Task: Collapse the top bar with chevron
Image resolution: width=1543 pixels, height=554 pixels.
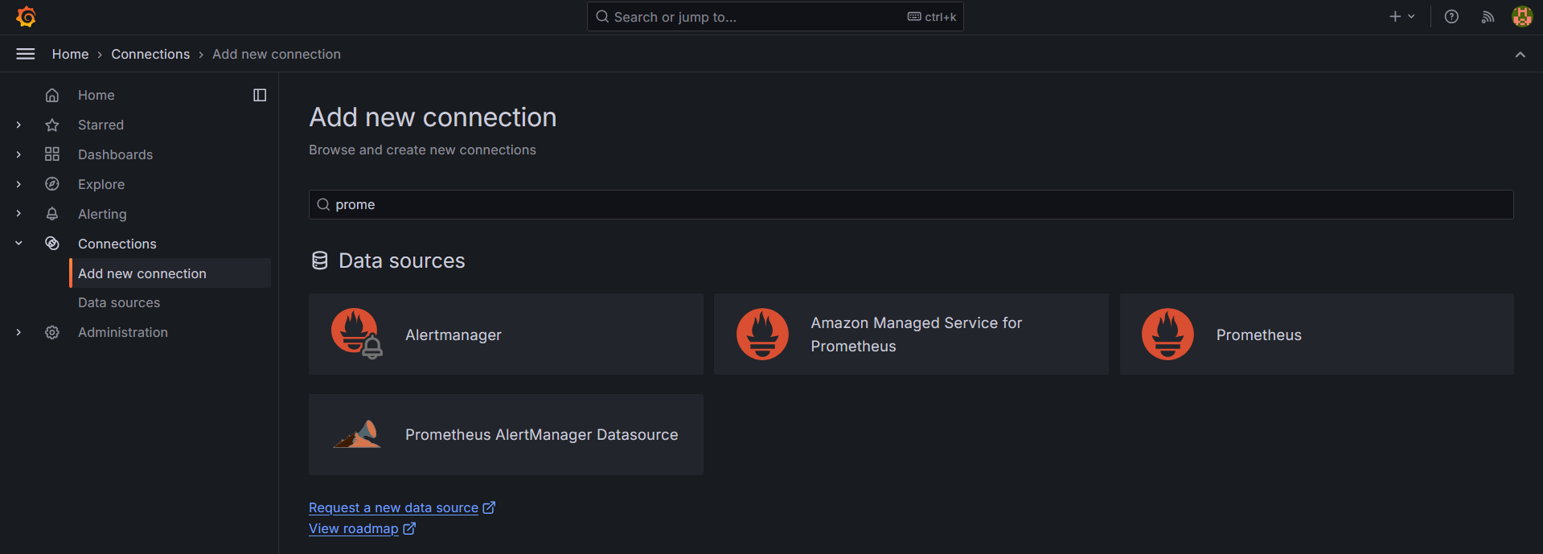Action: 1520,55
